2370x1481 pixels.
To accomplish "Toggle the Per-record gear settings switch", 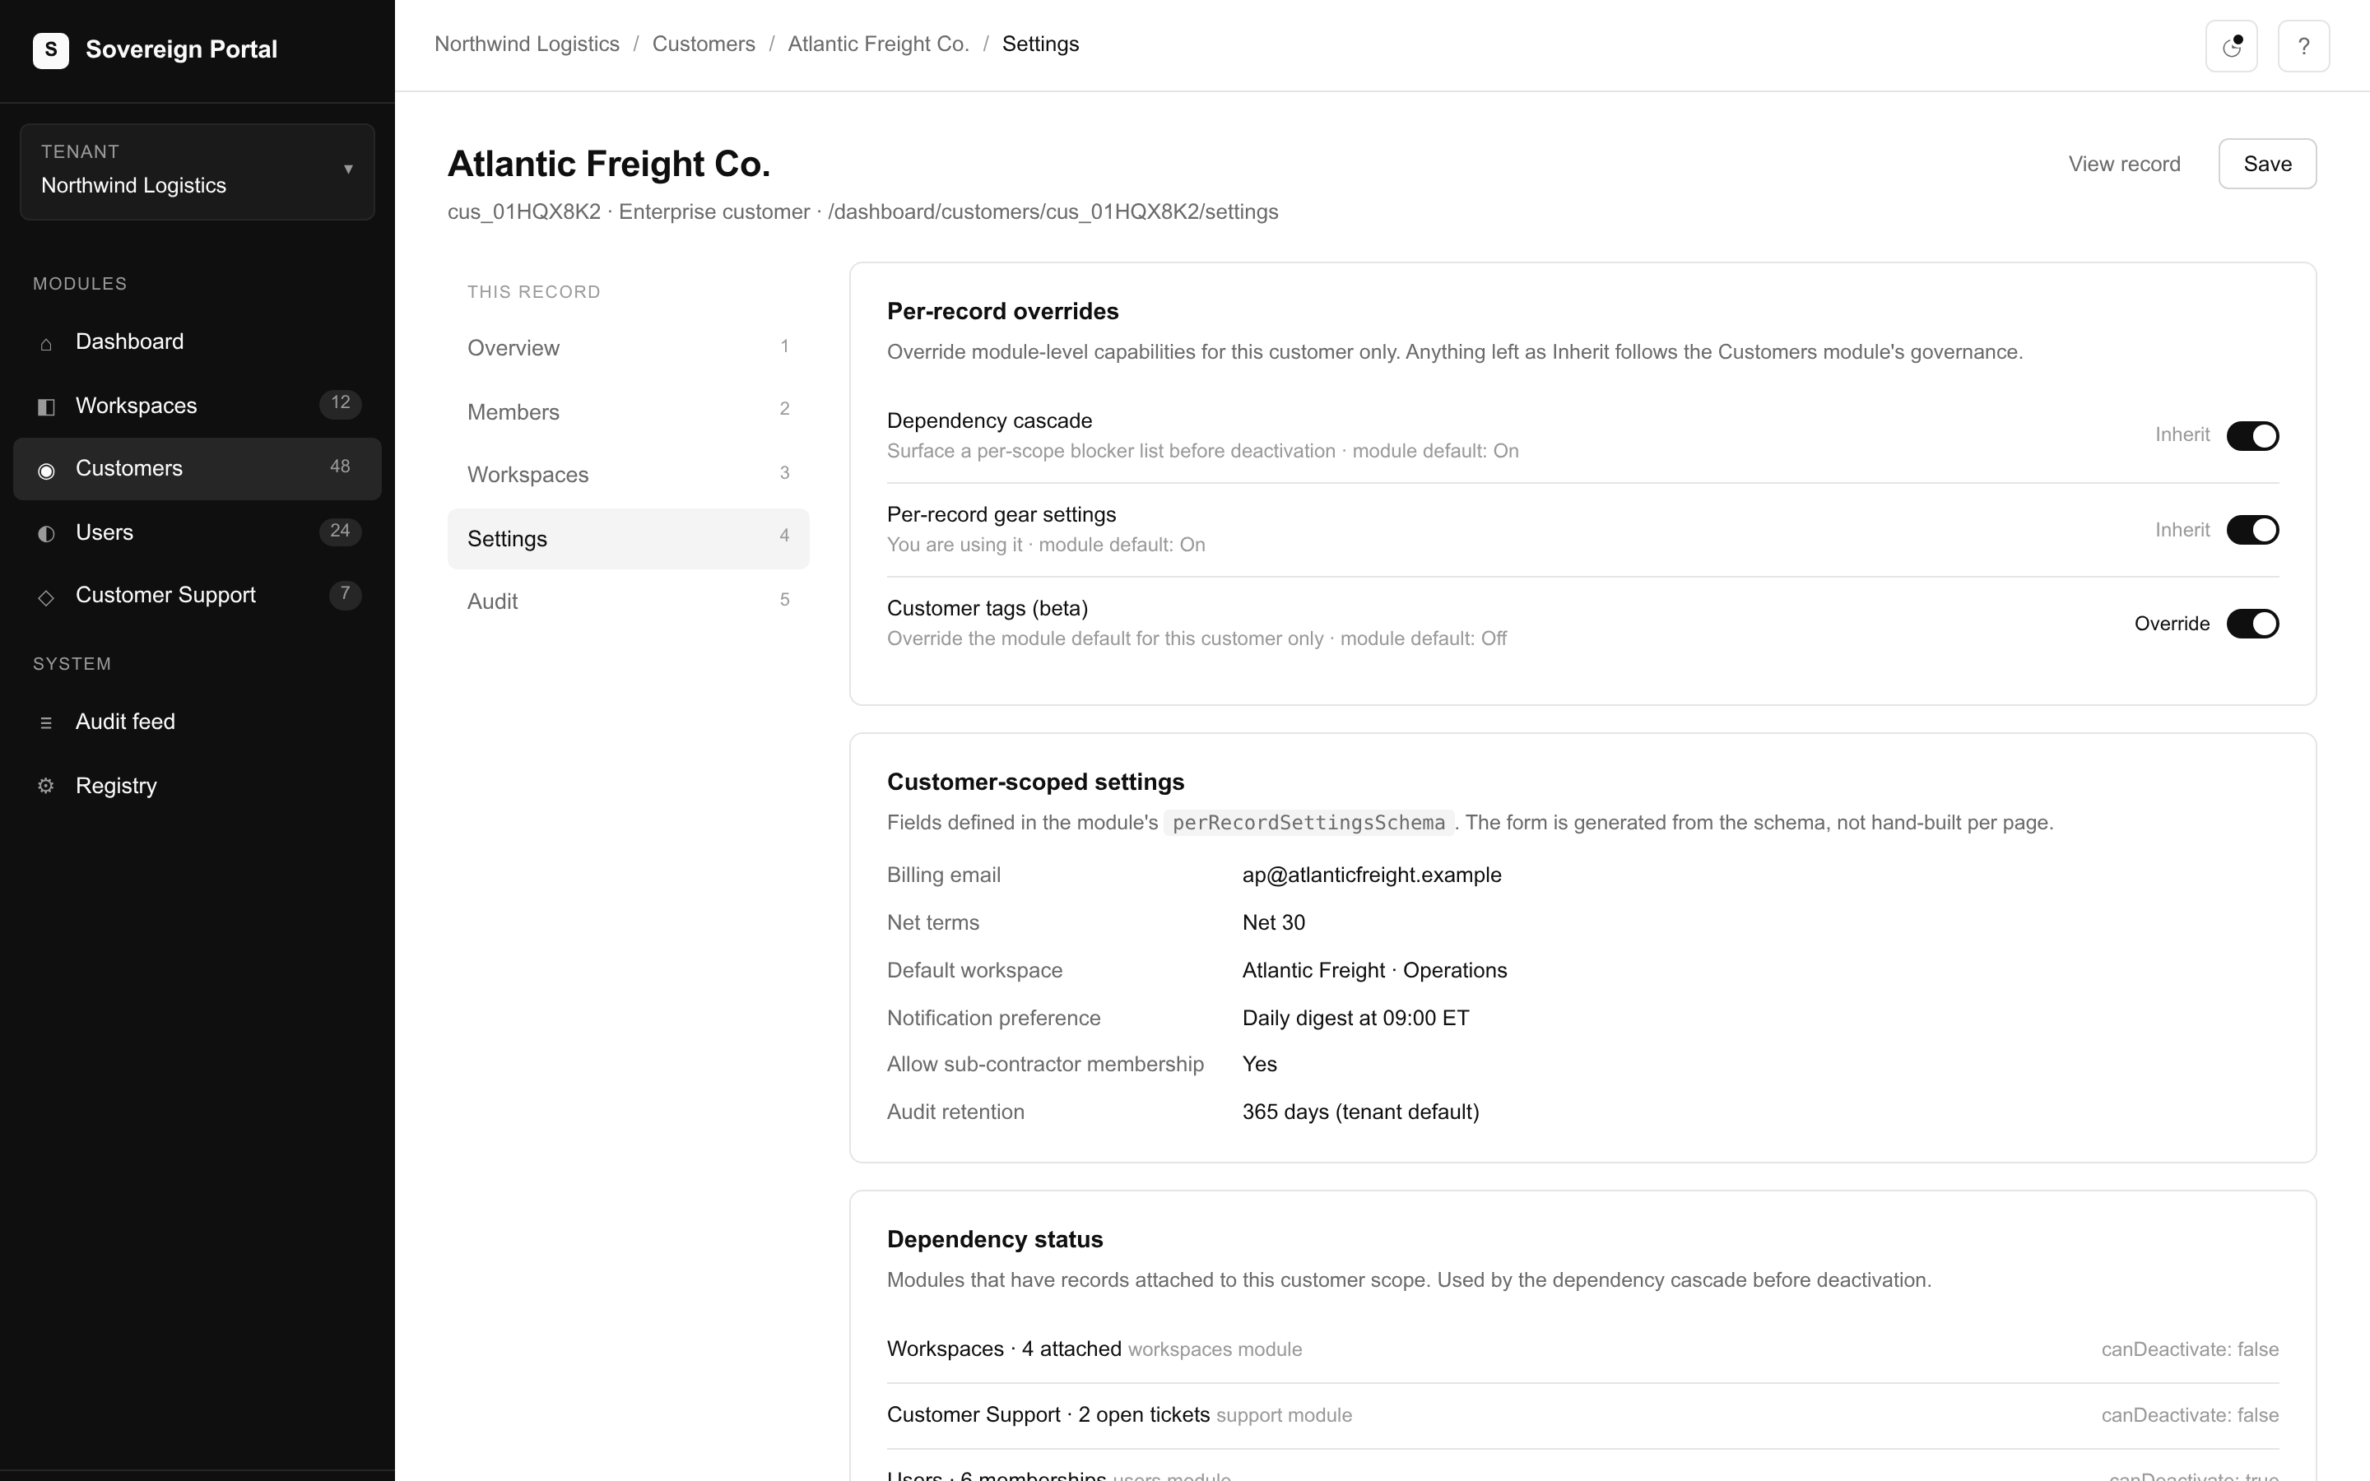I will [2252, 530].
